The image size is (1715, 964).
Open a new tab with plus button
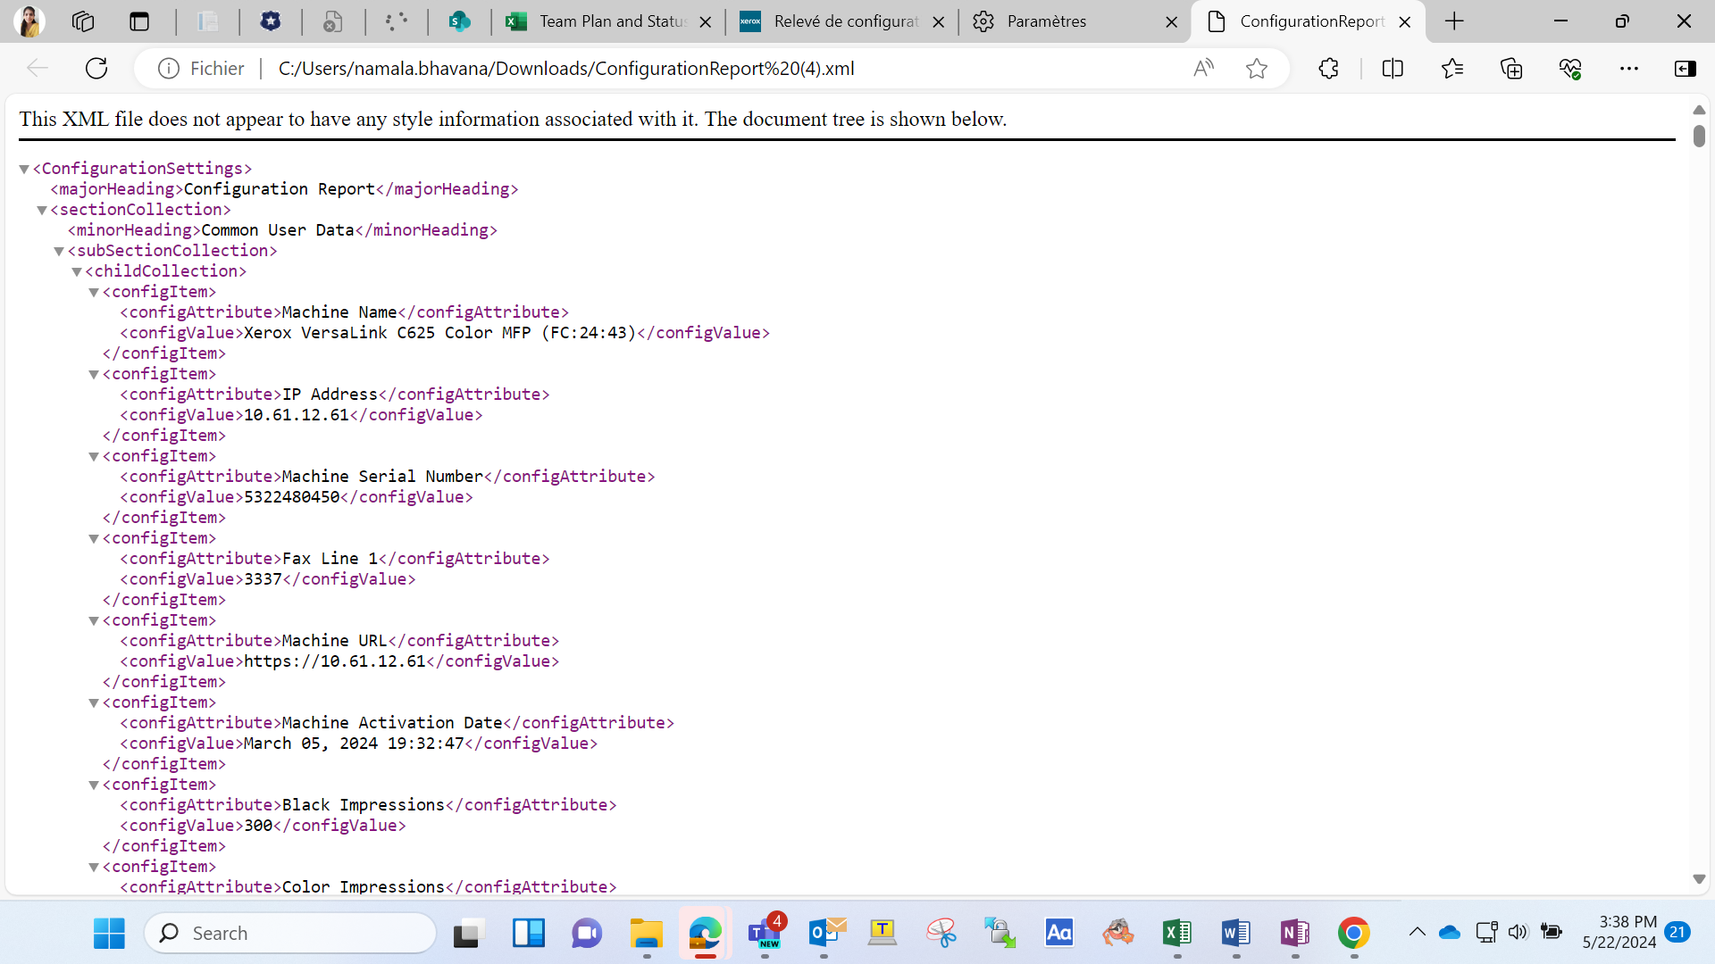[x=1454, y=21]
